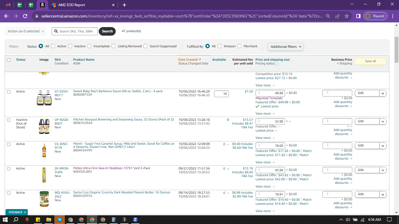Expand View more for Peltex Stabilizer pricing
This screenshot has width=399, height=224.
(265, 187)
